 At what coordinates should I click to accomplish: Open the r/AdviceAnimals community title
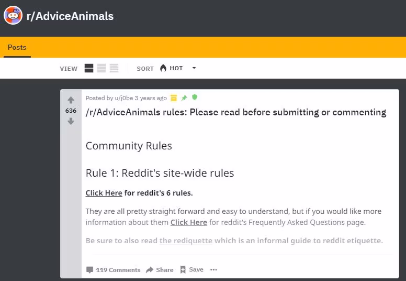pyautogui.click(x=70, y=16)
